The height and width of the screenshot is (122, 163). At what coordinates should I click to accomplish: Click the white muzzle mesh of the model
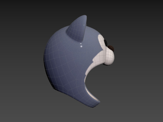point(109,57)
